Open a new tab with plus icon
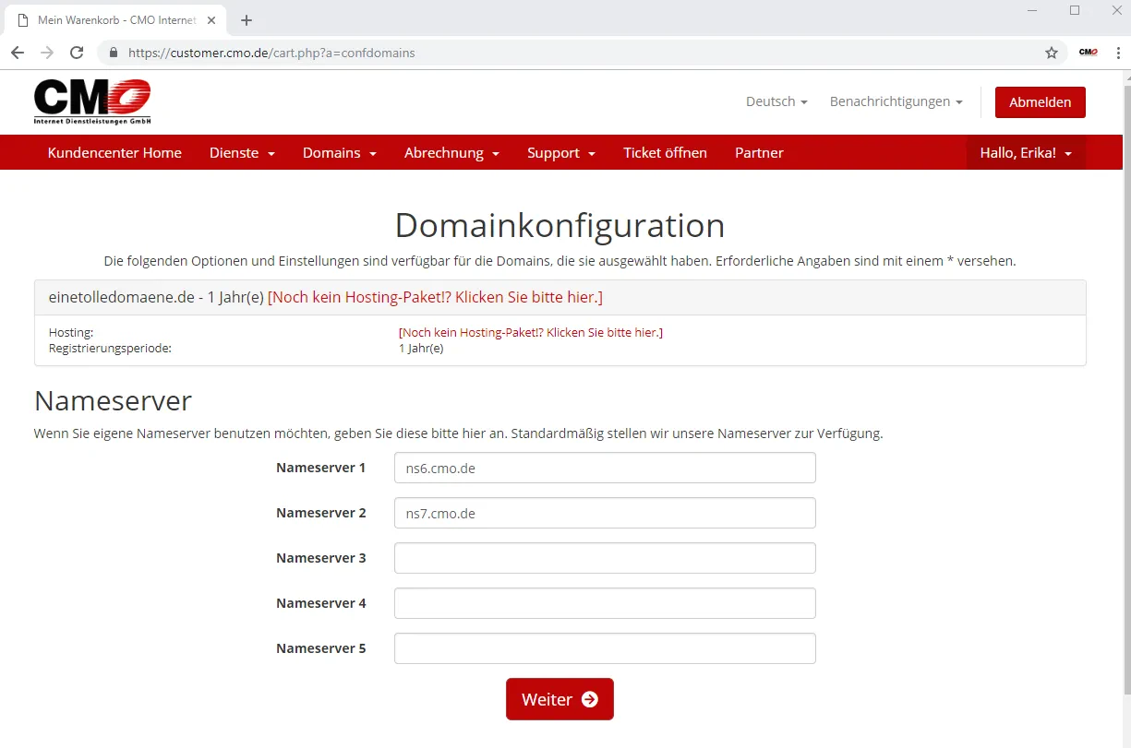The height and width of the screenshot is (748, 1131). coord(247,20)
